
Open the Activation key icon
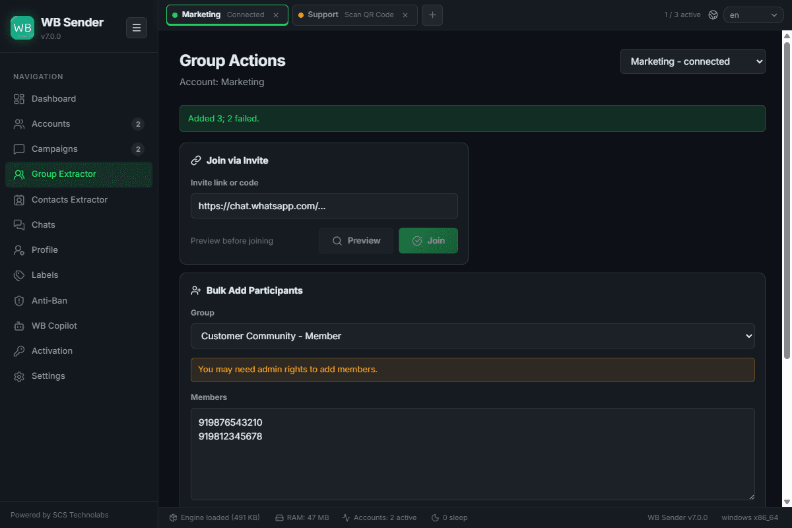[19, 351]
